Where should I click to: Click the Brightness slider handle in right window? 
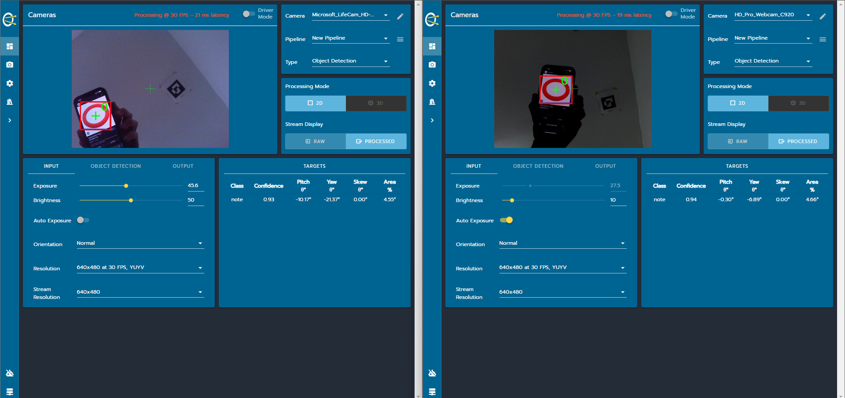pos(512,200)
